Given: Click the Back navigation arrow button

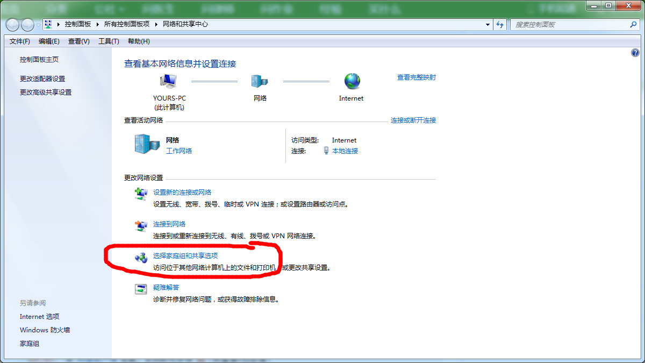Looking at the screenshot, I should coord(13,25).
